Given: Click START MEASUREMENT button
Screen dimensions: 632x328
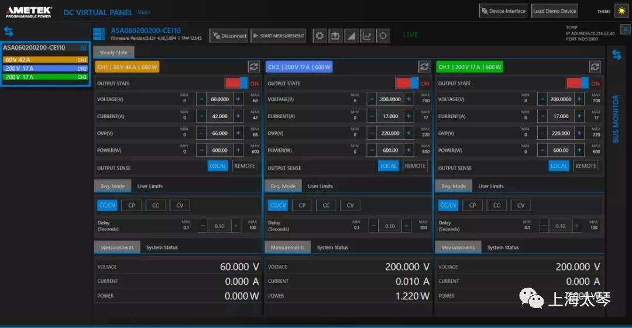Looking at the screenshot, I should click(278, 36).
